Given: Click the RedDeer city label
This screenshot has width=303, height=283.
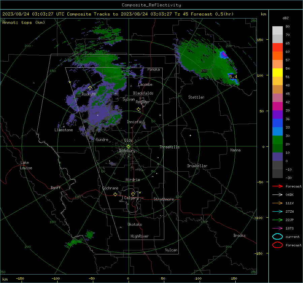Looking at the screenshot, I should (x=143, y=102).
